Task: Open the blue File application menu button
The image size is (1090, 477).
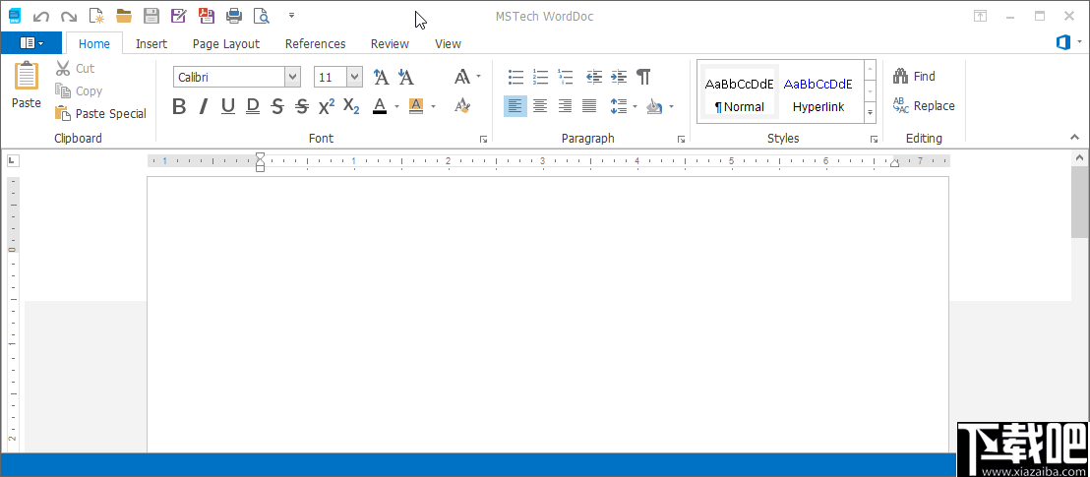Action: tap(31, 43)
